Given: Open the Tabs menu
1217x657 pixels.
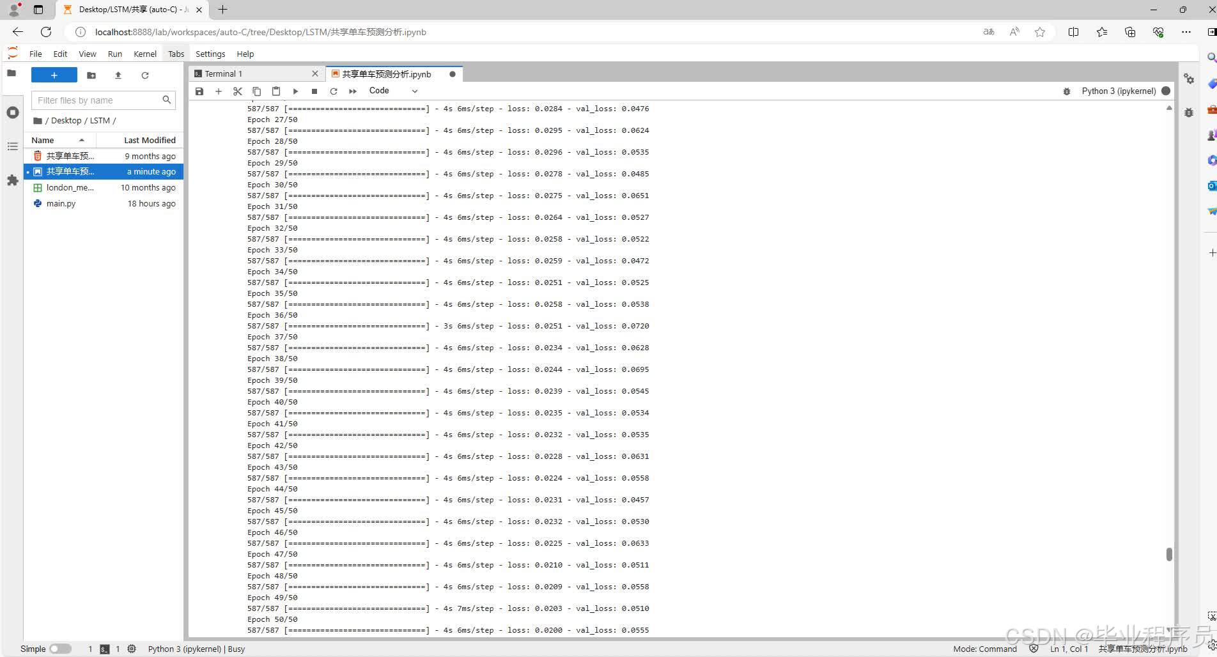Looking at the screenshot, I should coord(176,54).
